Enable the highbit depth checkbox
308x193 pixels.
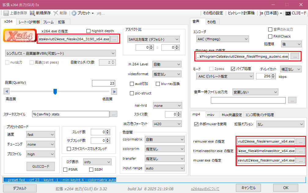[89, 31]
